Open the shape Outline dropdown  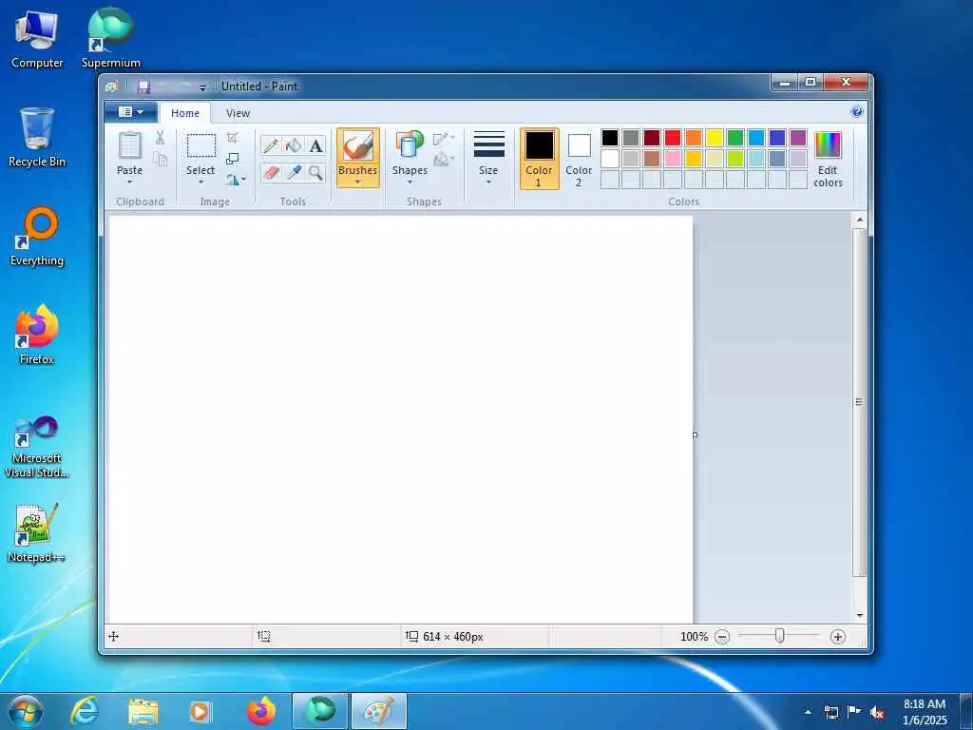tap(444, 139)
